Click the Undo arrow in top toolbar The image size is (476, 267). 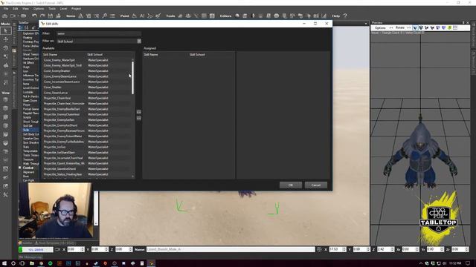click(x=34, y=16)
